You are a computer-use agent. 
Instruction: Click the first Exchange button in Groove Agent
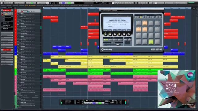(126, 40)
